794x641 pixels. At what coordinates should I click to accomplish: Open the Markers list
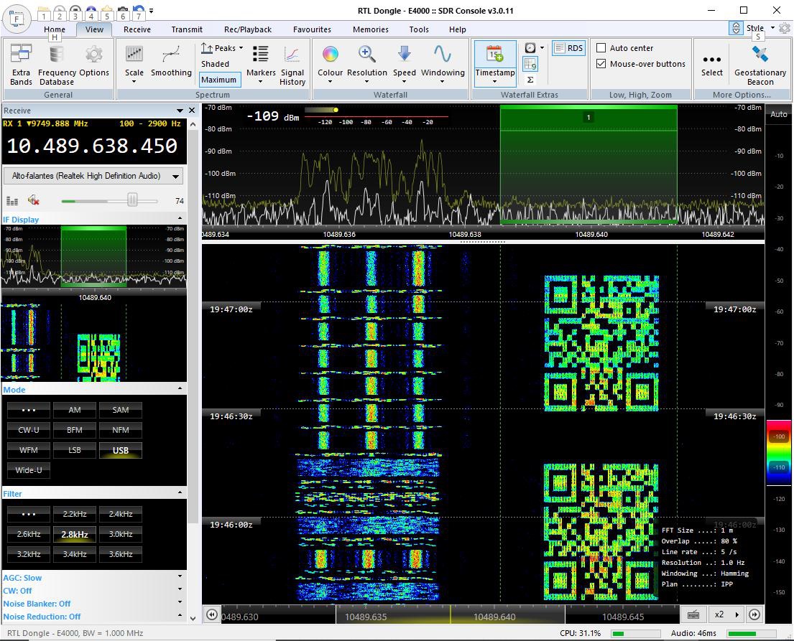[x=261, y=65]
